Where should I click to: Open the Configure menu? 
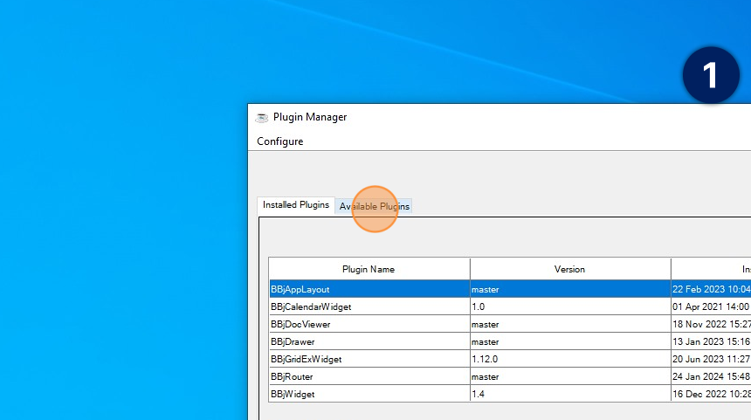279,141
